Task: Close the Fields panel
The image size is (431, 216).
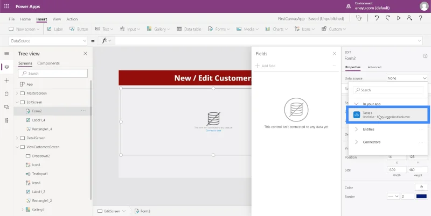Action: (334, 54)
